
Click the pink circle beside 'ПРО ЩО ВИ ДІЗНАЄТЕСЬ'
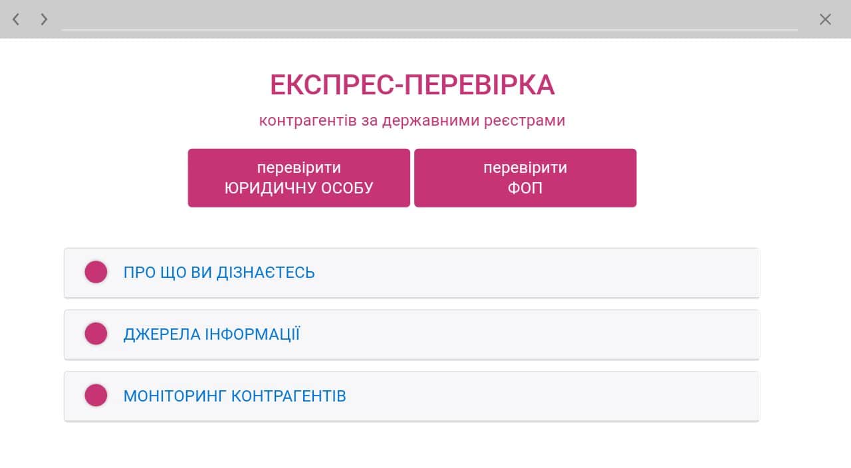pyautogui.click(x=96, y=273)
